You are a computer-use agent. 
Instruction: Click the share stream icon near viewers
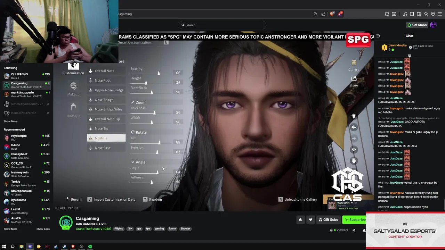(x=354, y=230)
